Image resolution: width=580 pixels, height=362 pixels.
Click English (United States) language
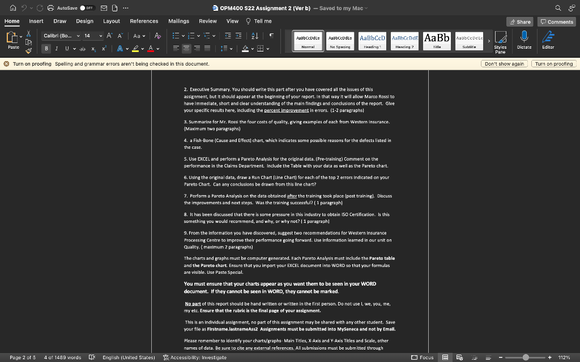(x=129, y=357)
